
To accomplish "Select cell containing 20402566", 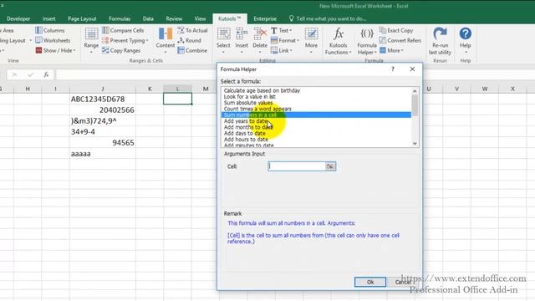I will (102, 110).
